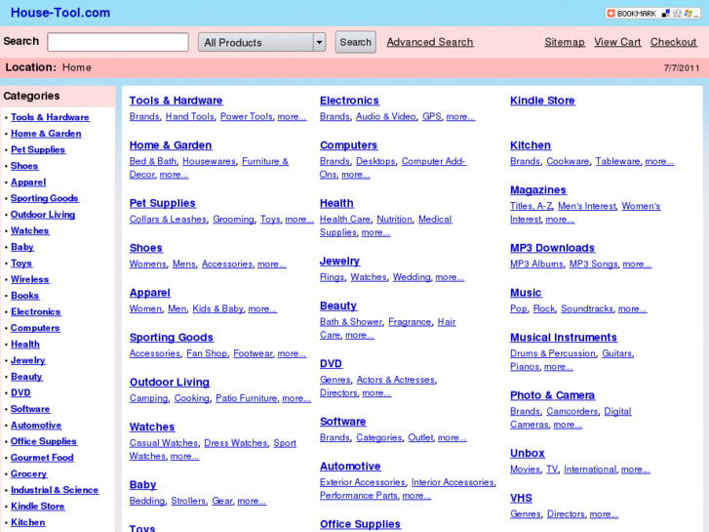Screen dimensions: 709x532
Task: Select Outdoor Living in the Categories sidebar
Action: point(43,215)
